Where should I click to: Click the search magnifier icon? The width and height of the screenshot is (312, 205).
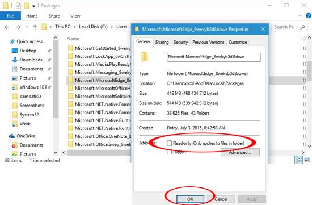coord(303,27)
